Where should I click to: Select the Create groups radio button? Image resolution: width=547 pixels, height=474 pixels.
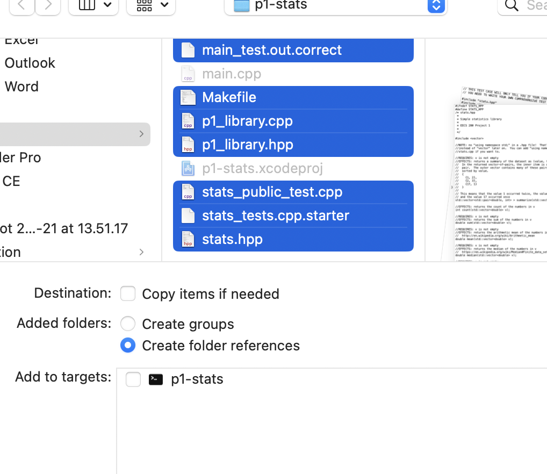point(127,324)
